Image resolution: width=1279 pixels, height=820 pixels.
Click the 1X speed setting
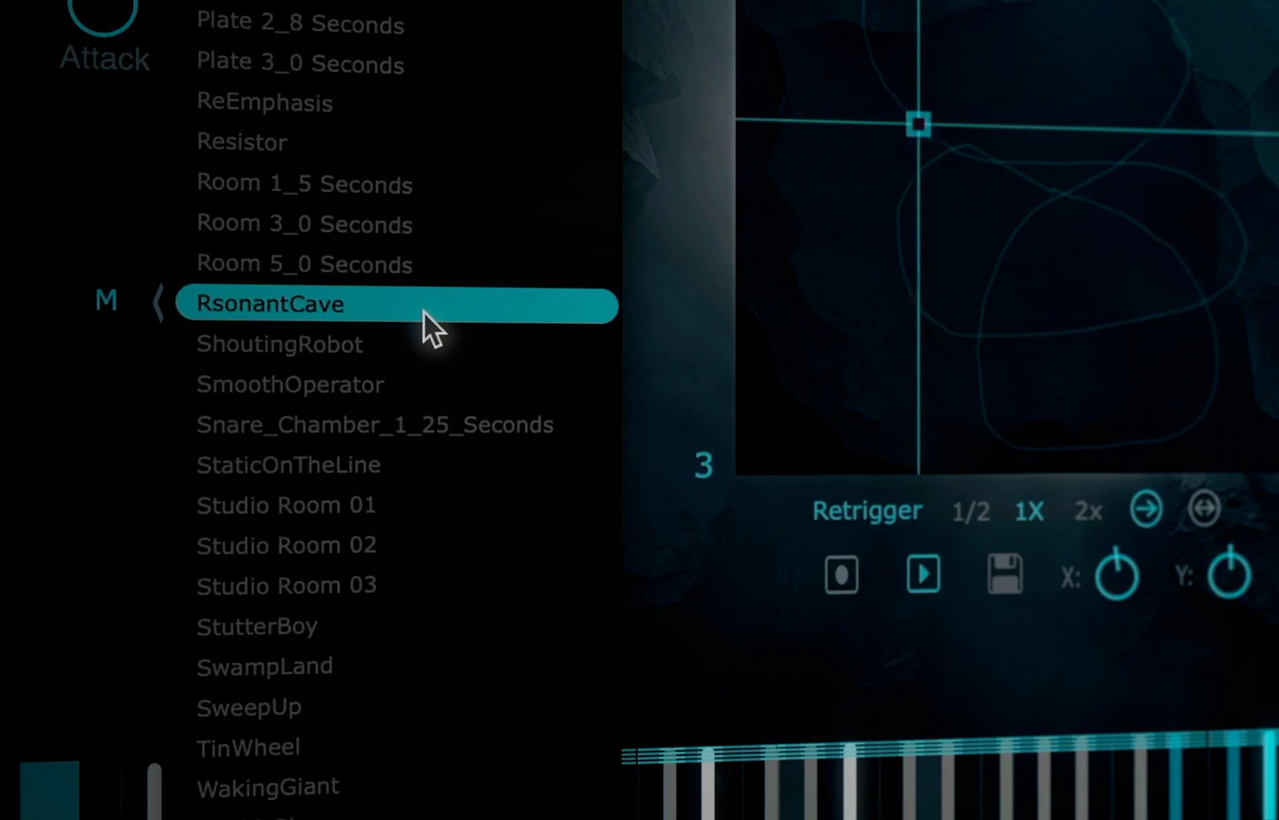[x=1029, y=511]
